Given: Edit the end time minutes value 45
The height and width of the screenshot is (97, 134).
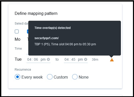Looking at the screenshot, I should pos(73,59).
